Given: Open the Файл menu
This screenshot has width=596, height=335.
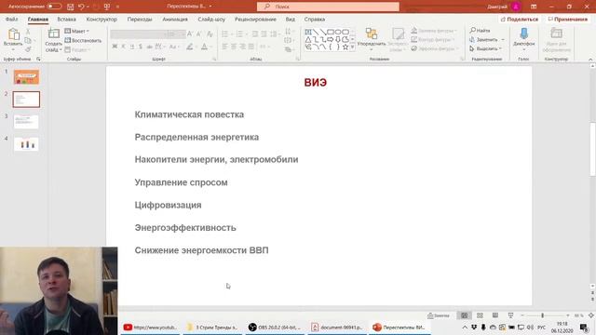Looking at the screenshot, I should click(x=11, y=19).
